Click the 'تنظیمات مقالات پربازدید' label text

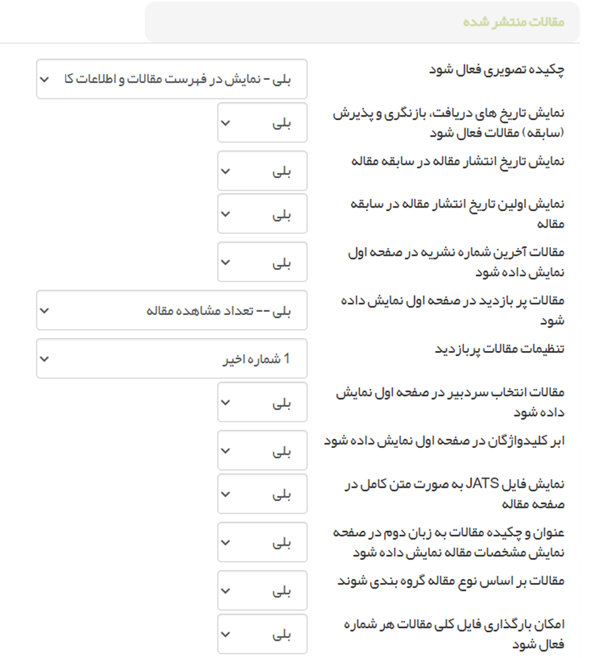500,349
